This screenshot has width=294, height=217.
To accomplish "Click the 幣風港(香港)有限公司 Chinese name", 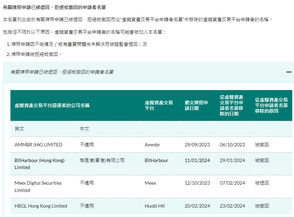I will pyautogui.click(x=102, y=160).
